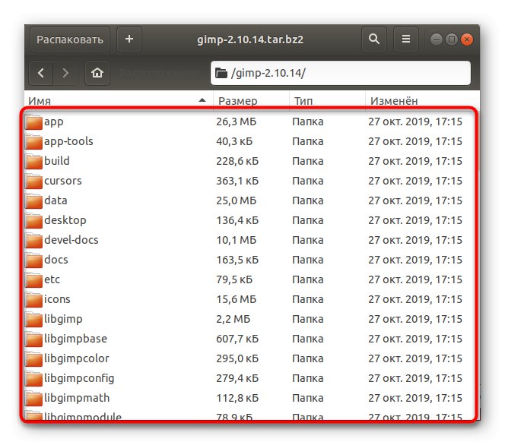
Task: Go back with the left arrow
Action: click(41, 73)
